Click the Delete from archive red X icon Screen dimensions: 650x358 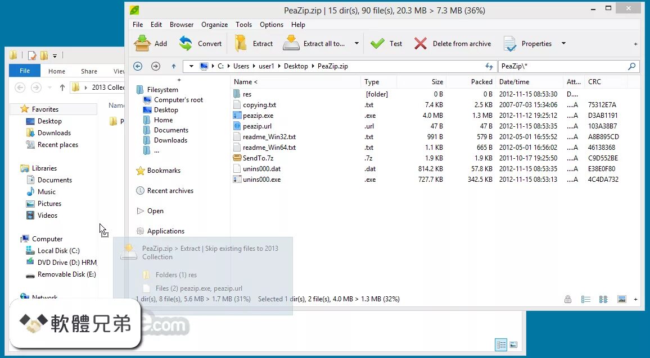[x=421, y=43]
